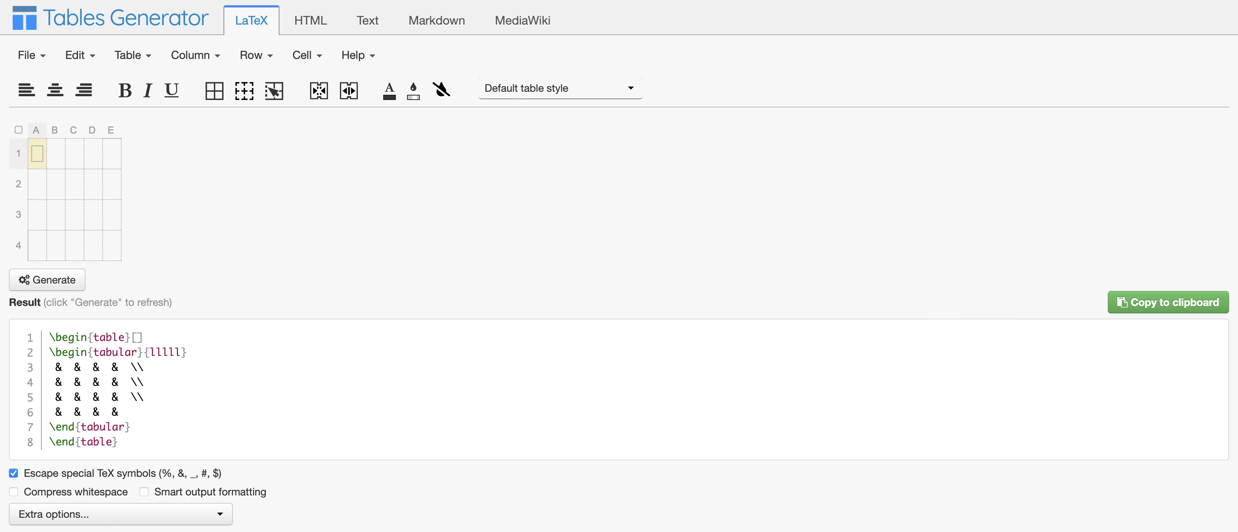Click table cell E4

[x=112, y=245]
